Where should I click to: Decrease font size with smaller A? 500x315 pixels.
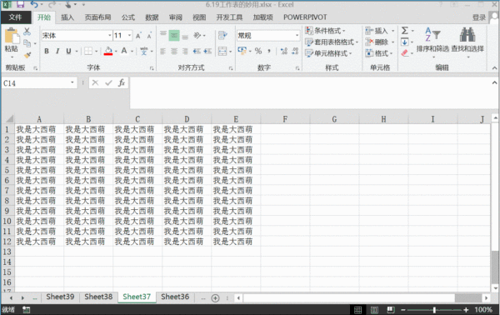(x=149, y=36)
